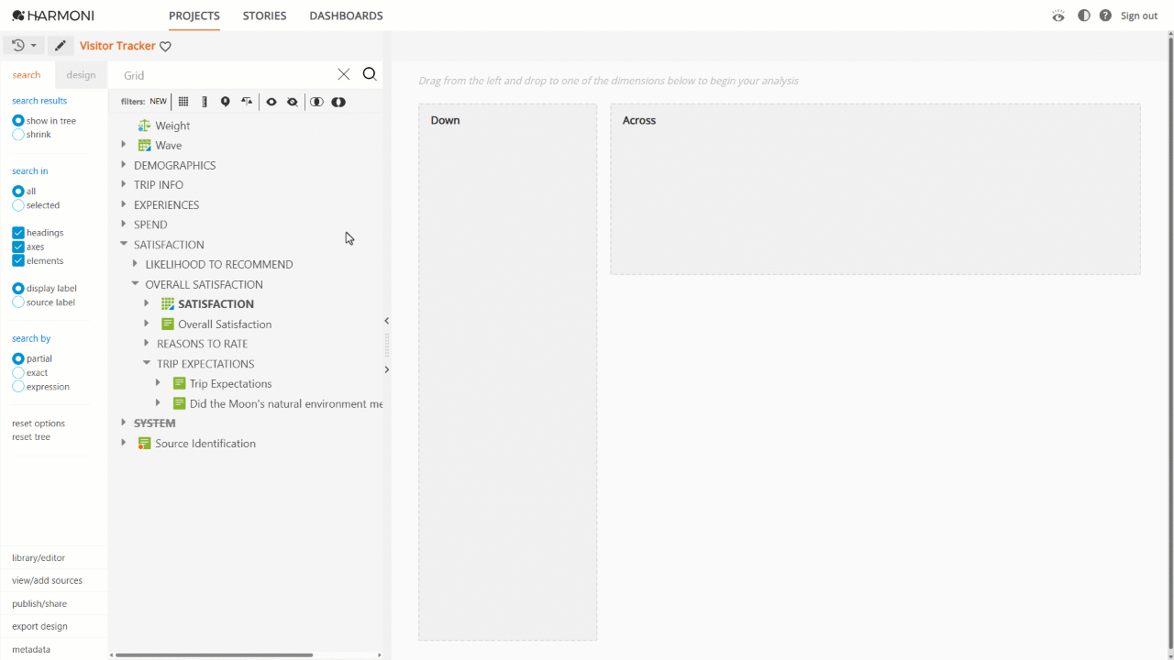Image resolution: width=1174 pixels, height=660 pixels.
Task: Click the outlined overlapping circles filter icon
Action: [x=316, y=102]
